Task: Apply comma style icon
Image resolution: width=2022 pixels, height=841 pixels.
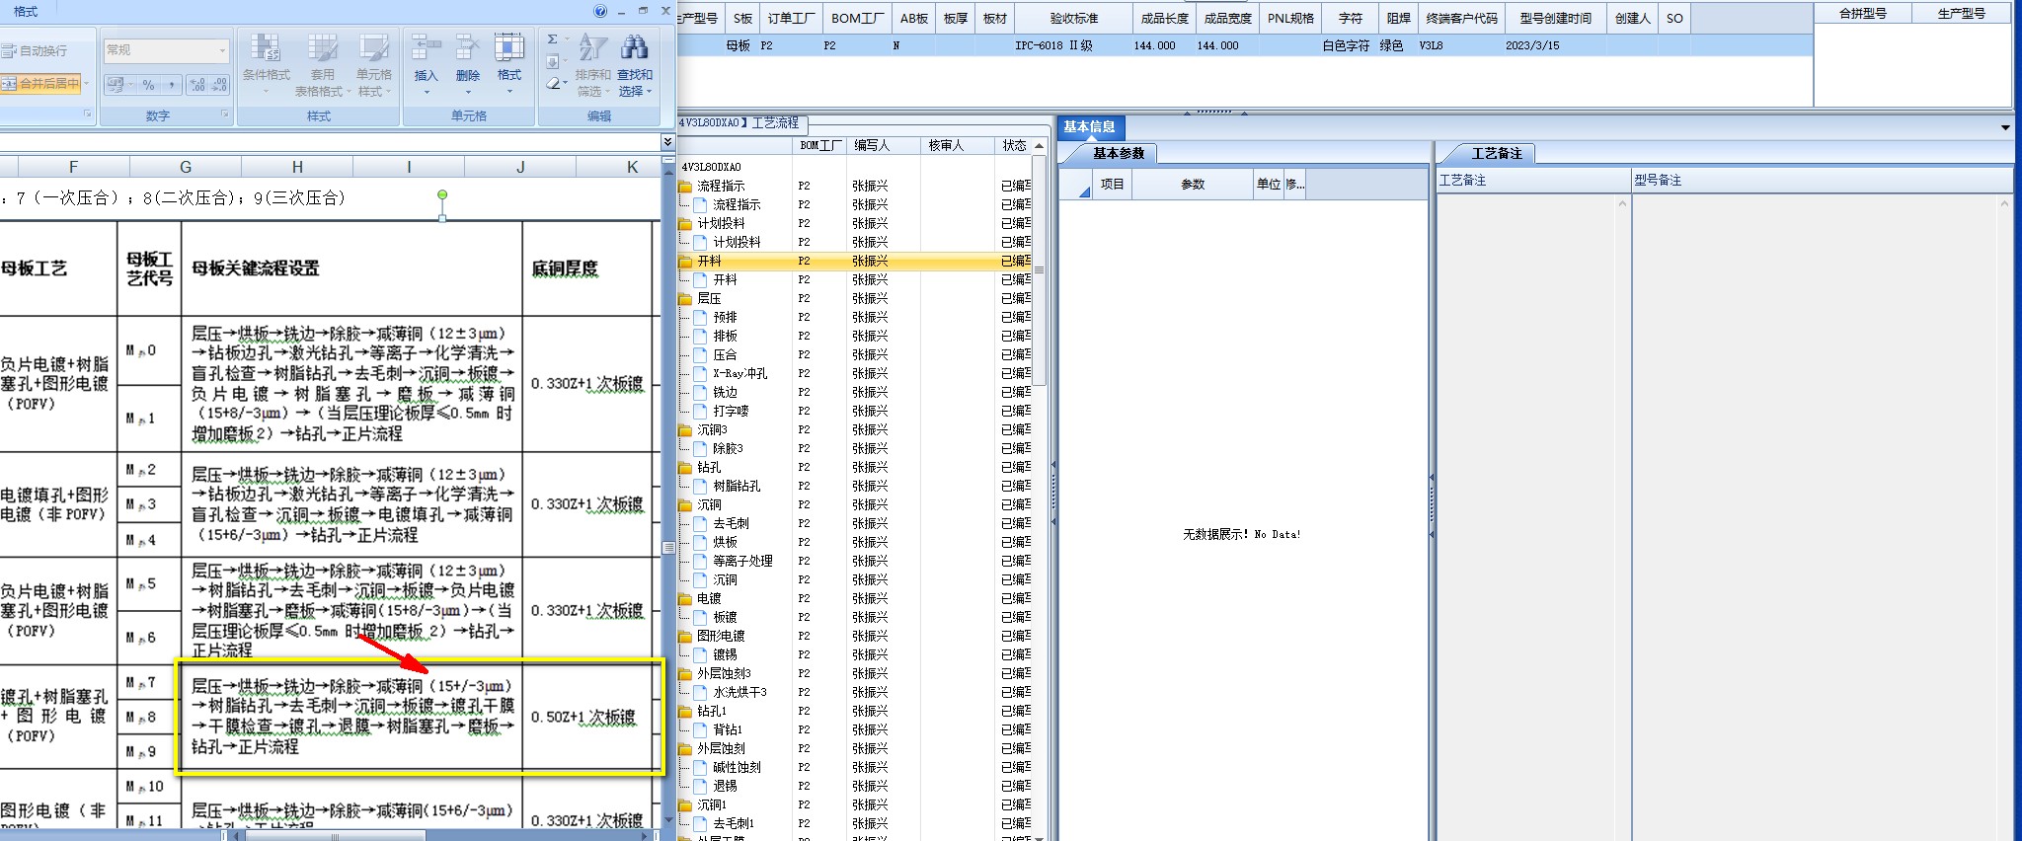Action: [172, 85]
